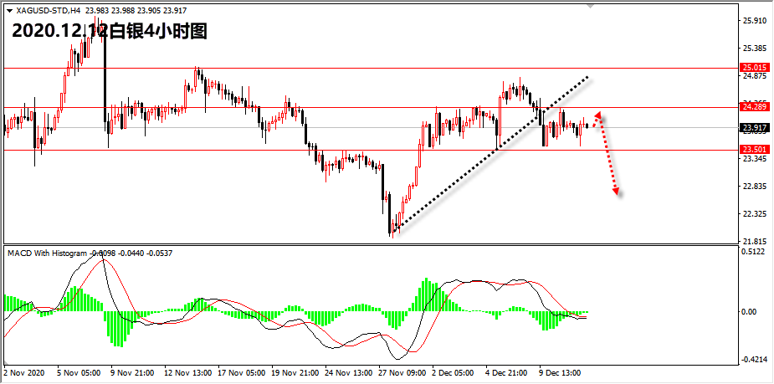This screenshot has width=774, height=384.
Task: Click the 24.875 price axis value
Action: point(754,76)
